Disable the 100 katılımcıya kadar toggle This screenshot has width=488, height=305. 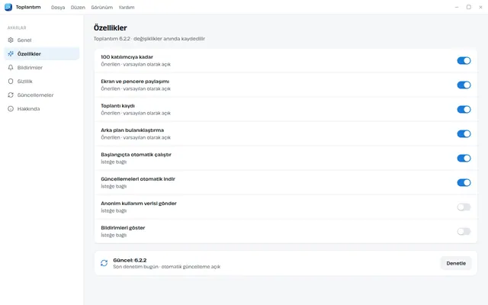(x=464, y=61)
